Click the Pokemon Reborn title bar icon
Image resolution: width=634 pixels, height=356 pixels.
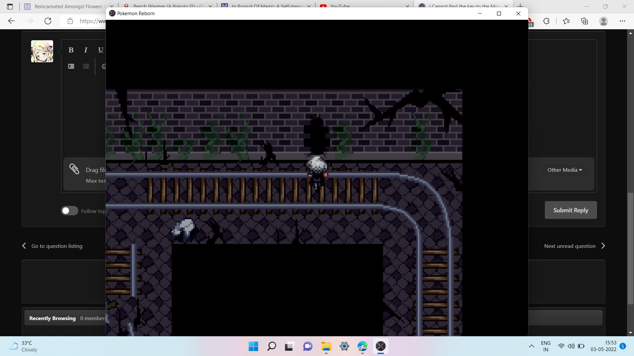coord(112,14)
